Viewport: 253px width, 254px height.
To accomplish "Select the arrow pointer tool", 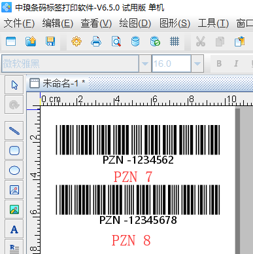I will click(14, 85).
